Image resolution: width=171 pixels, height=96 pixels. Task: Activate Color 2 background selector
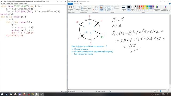pyautogui.click(x=133, y=8)
